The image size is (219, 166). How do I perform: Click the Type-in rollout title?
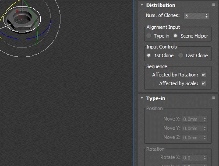(x=155, y=98)
